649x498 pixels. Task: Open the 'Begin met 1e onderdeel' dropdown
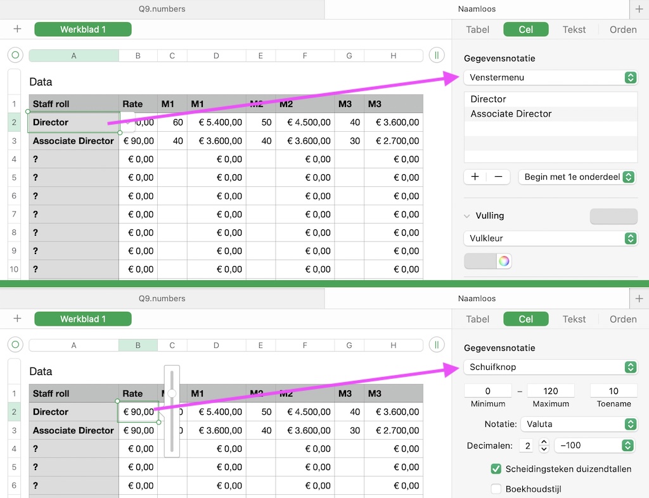pos(577,177)
